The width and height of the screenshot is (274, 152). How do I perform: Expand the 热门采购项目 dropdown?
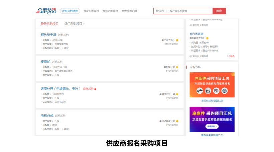coord(75,24)
